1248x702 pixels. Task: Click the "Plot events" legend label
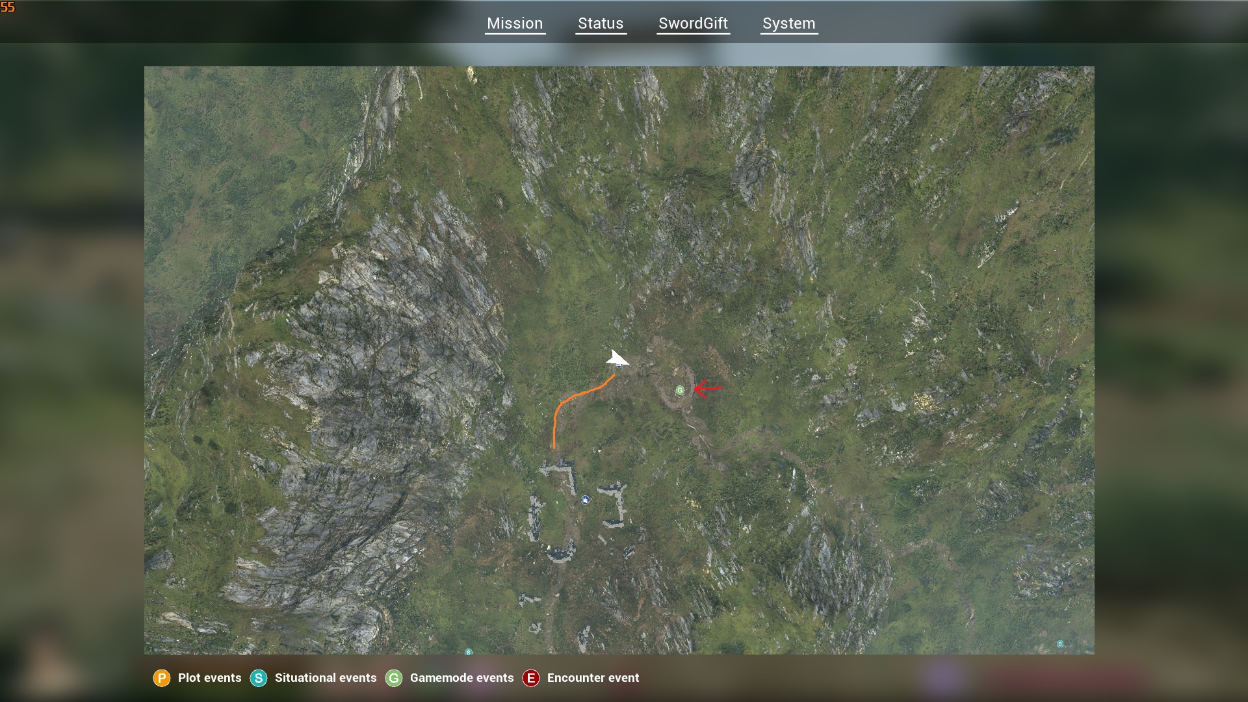209,678
